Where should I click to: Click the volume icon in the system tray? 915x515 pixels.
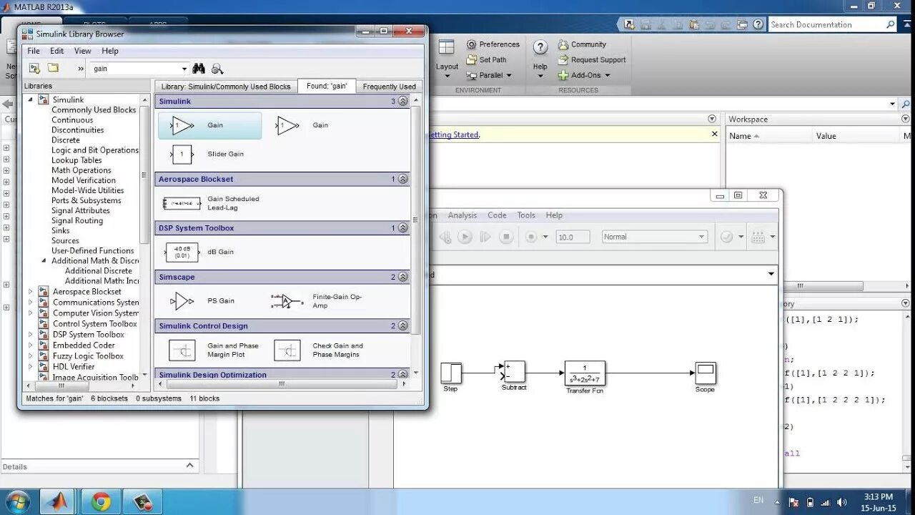[842, 502]
